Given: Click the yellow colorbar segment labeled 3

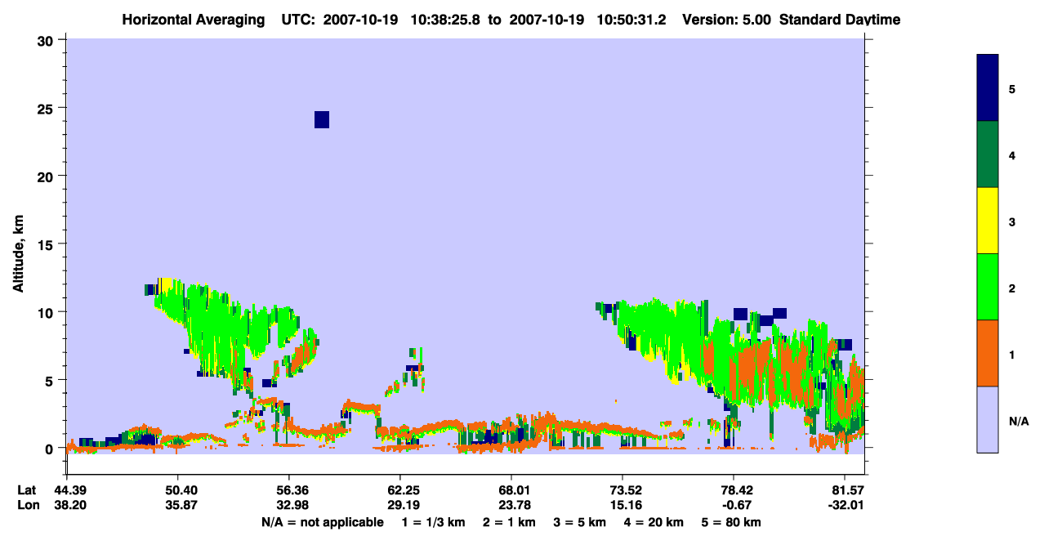Looking at the screenshot, I should click(x=988, y=221).
